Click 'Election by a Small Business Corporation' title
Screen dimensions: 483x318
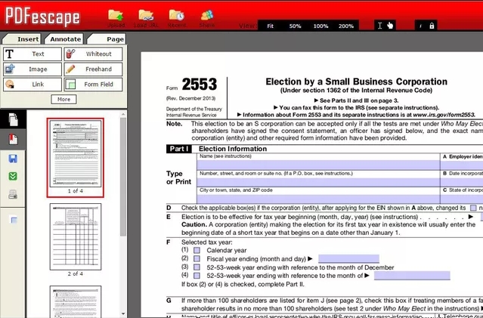357,82
